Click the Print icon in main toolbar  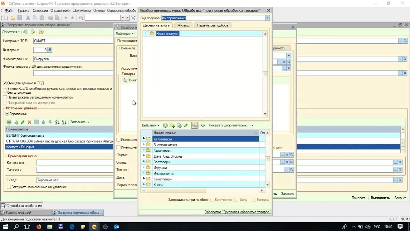(x=50, y=18)
